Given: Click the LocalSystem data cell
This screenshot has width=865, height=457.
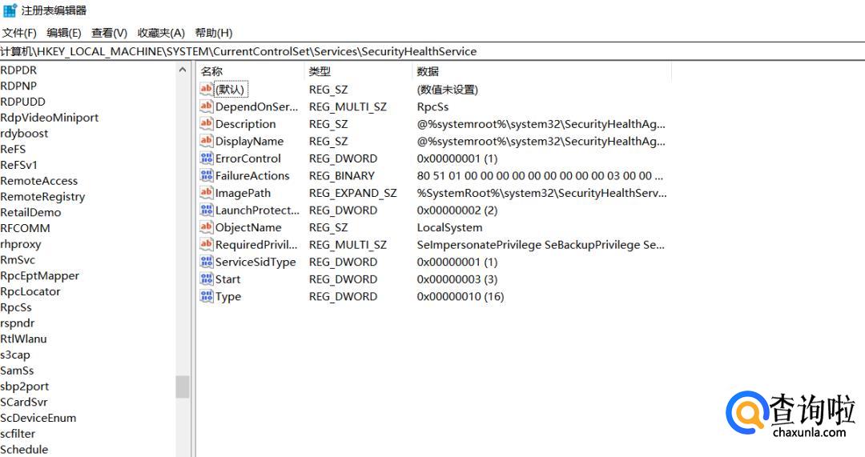Looking at the screenshot, I should point(449,227).
